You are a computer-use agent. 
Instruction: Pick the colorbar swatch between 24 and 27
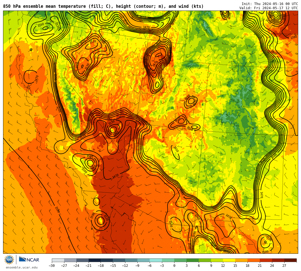[x=278, y=260]
